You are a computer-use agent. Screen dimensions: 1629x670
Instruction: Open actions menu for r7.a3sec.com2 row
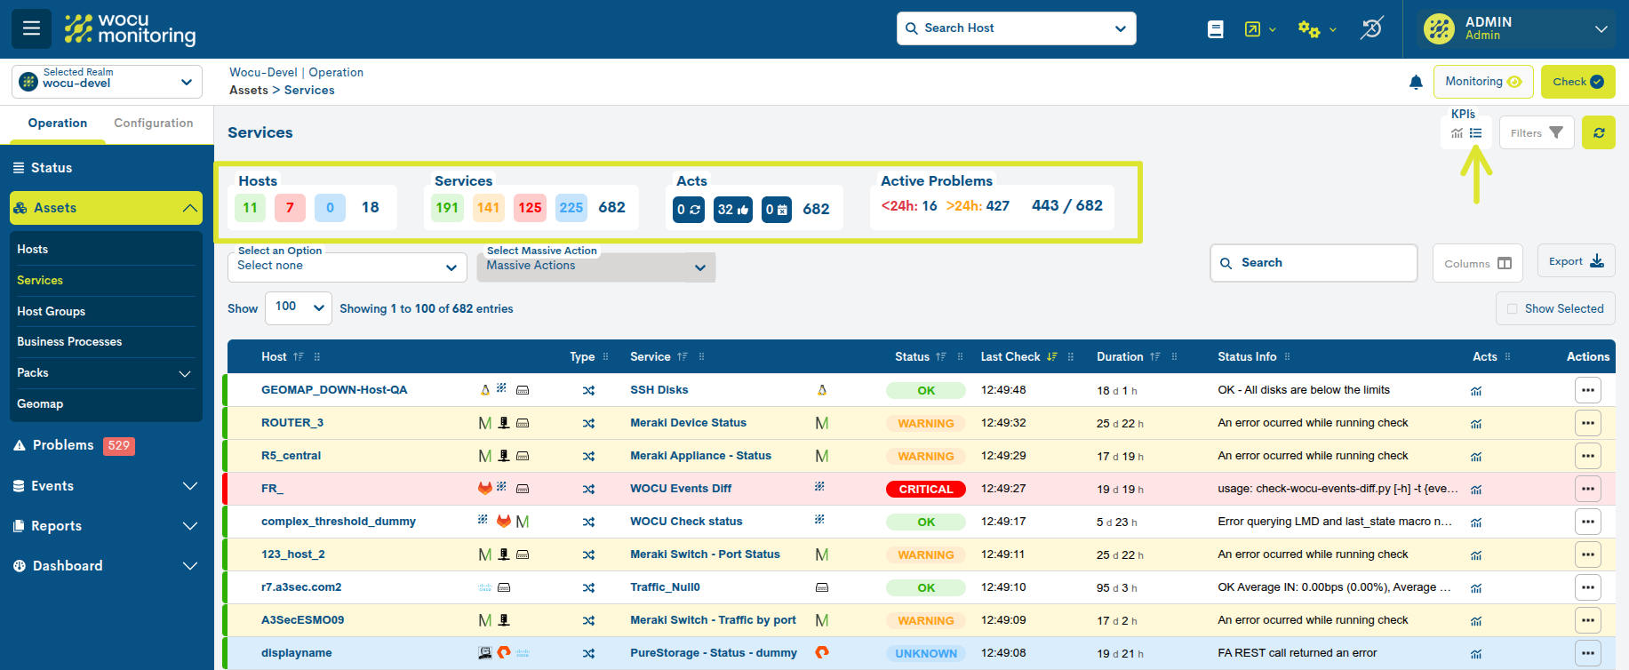(1588, 587)
